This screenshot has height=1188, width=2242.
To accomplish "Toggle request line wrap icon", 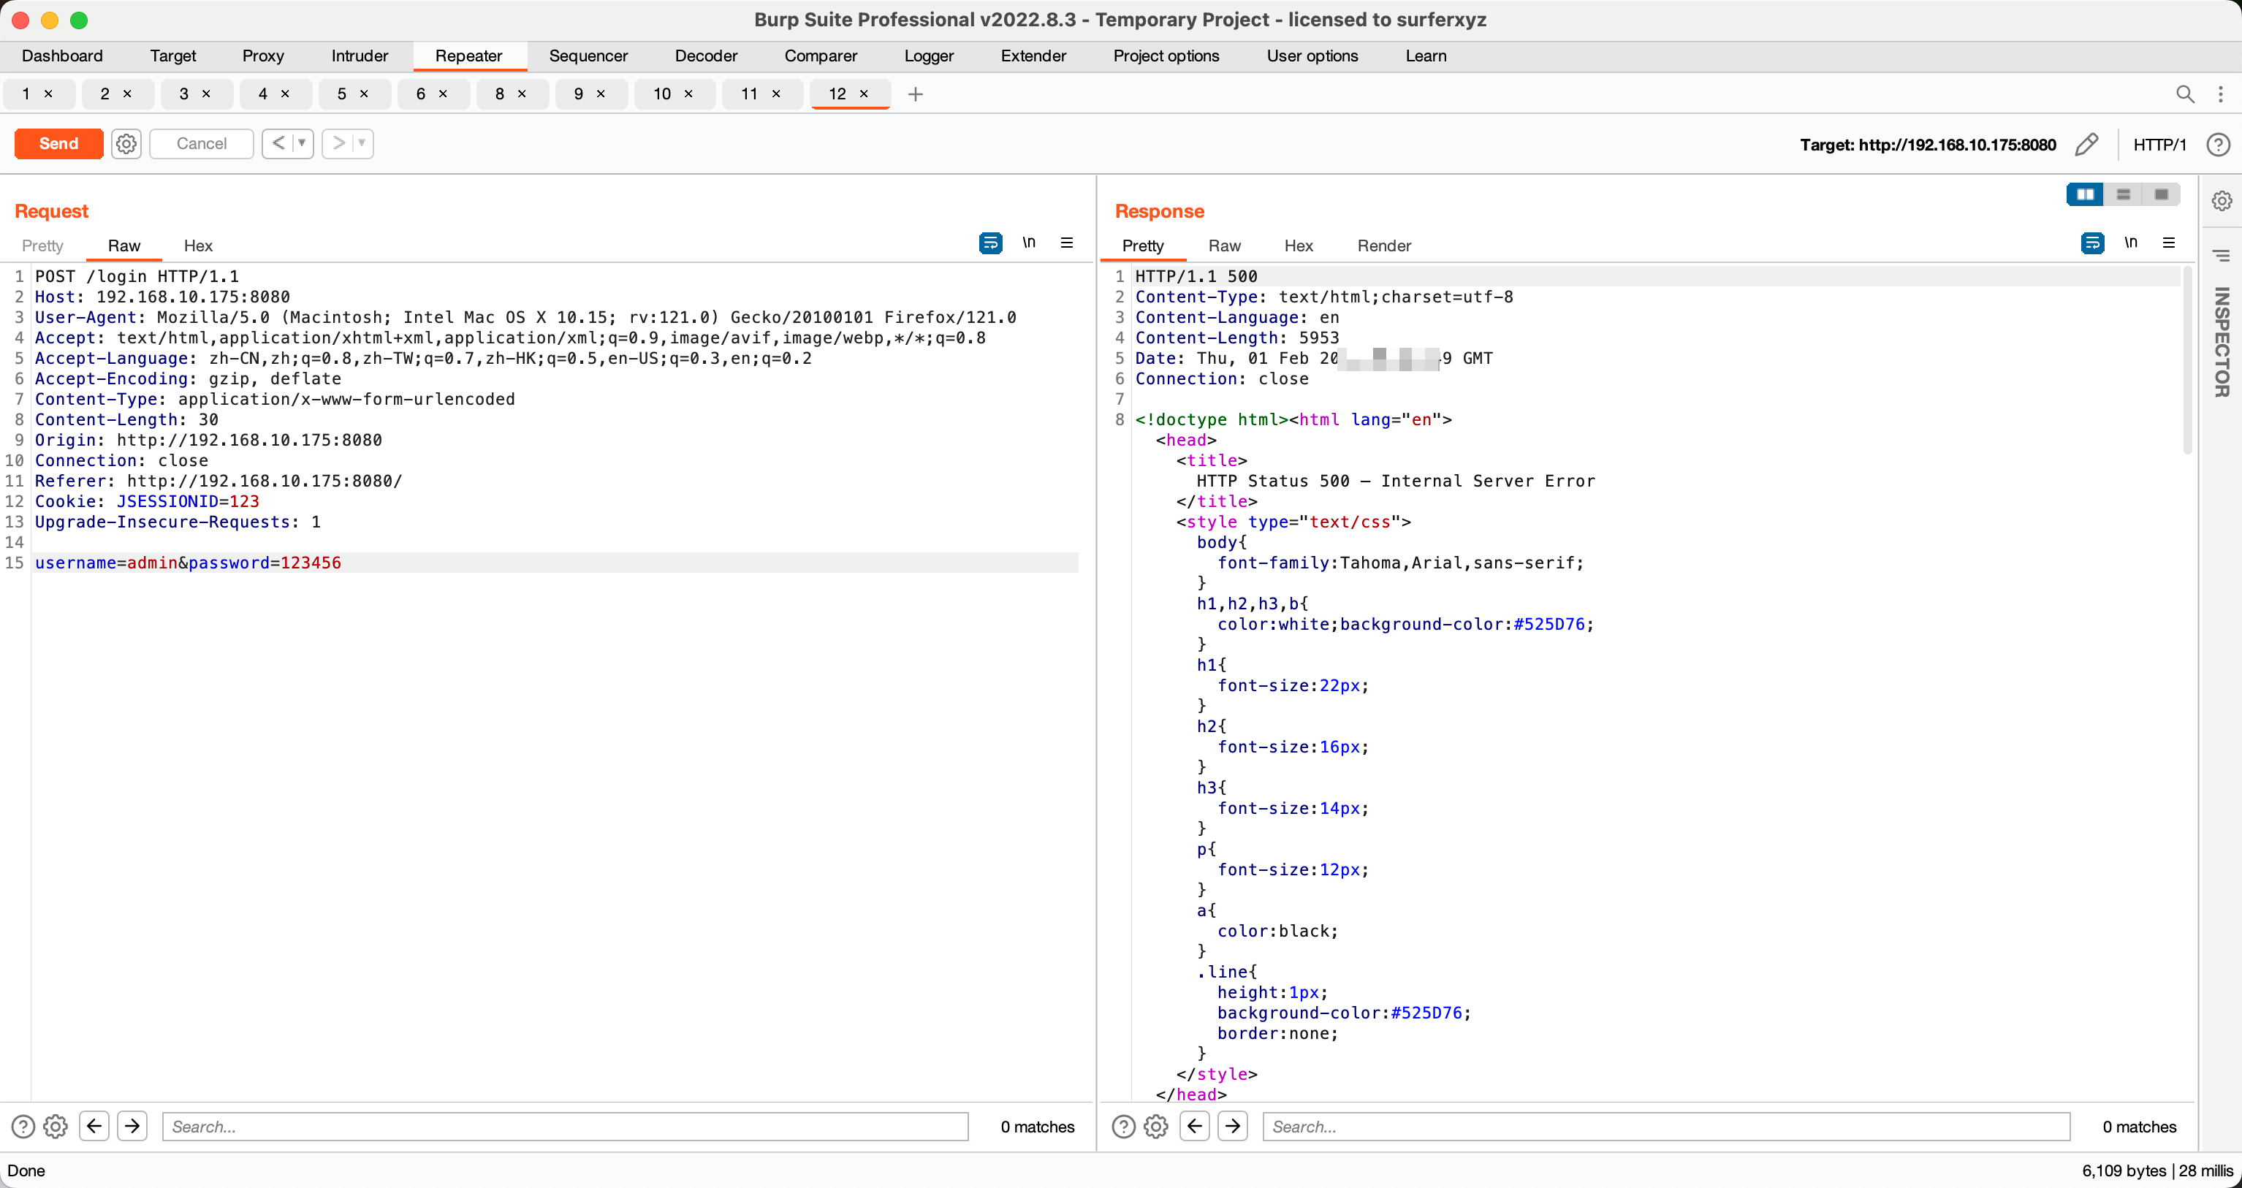I will 990,243.
